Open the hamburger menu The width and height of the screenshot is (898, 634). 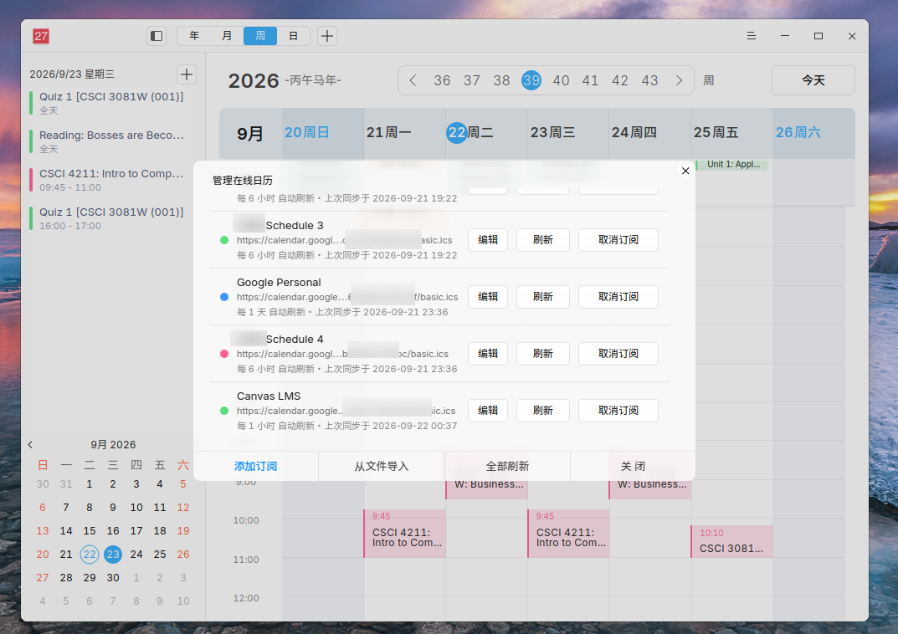[x=752, y=36]
